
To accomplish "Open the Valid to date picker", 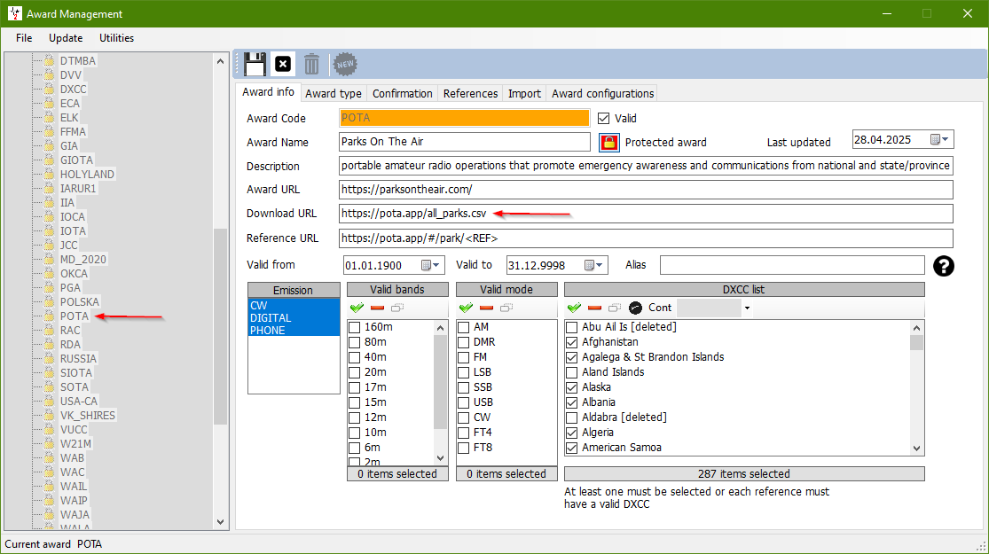I will 593,265.
